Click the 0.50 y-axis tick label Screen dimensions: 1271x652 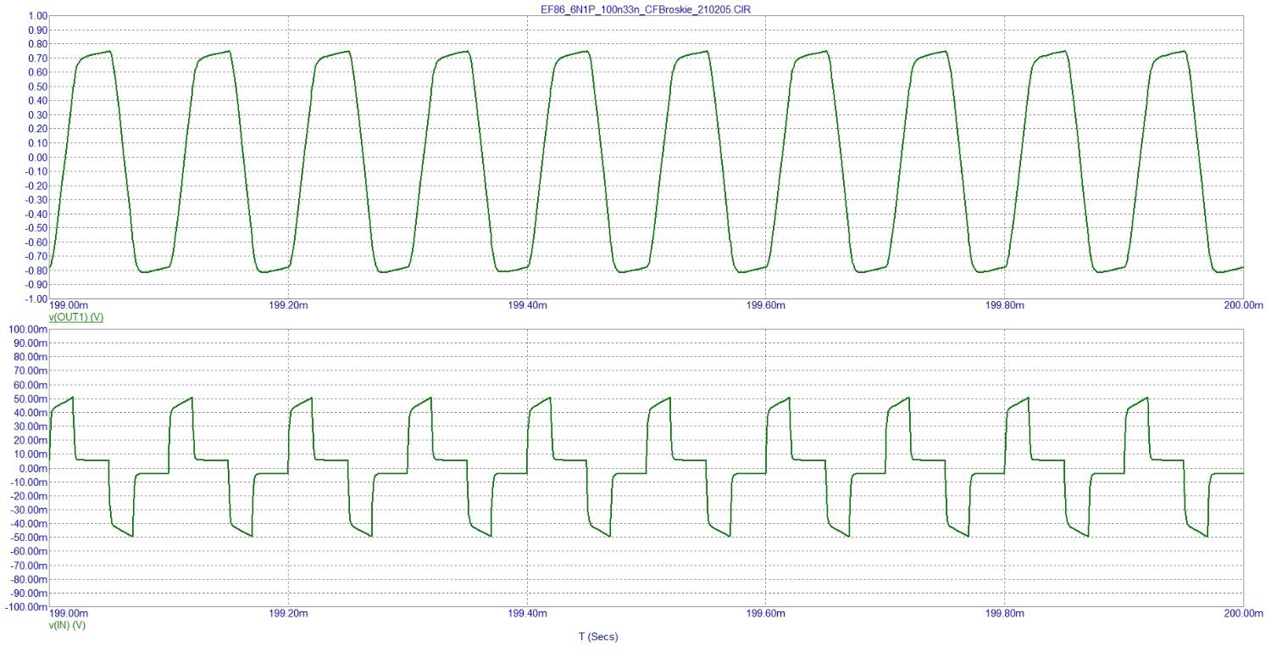point(37,86)
